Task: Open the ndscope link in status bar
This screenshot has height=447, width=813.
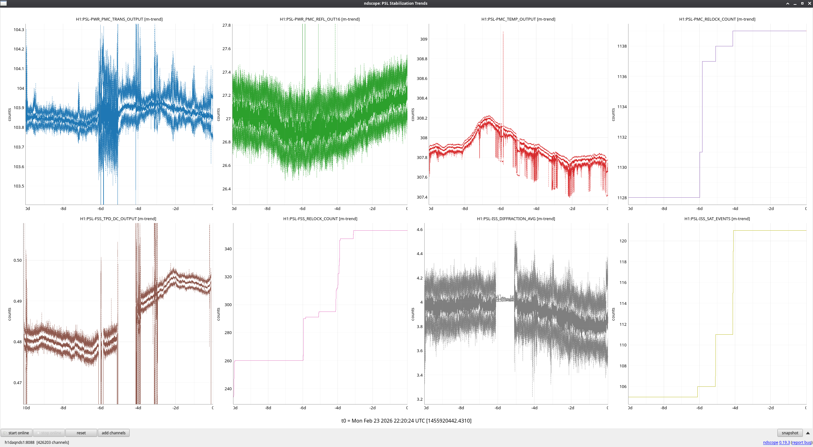Action: click(x=770, y=442)
